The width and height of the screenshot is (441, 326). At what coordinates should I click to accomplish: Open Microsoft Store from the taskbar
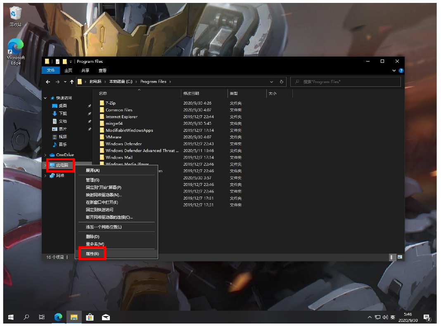click(x=90, y=317)
